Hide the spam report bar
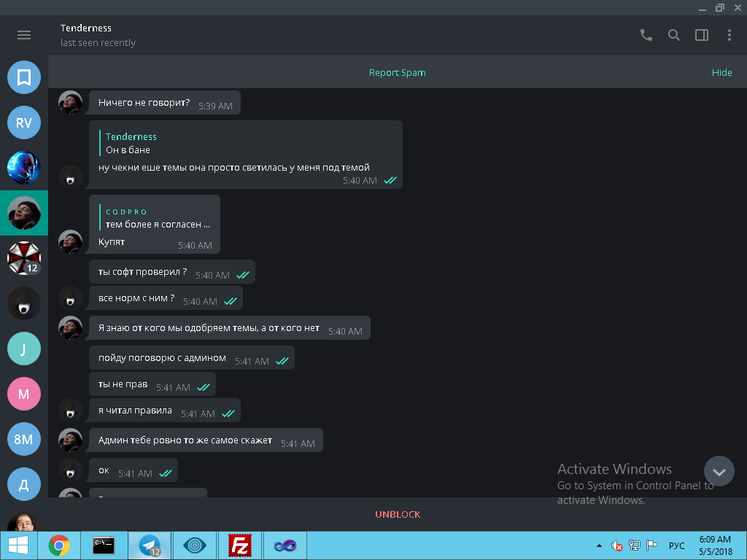The height and width of the screenshot is (560, 747). [x=721, y=73]
